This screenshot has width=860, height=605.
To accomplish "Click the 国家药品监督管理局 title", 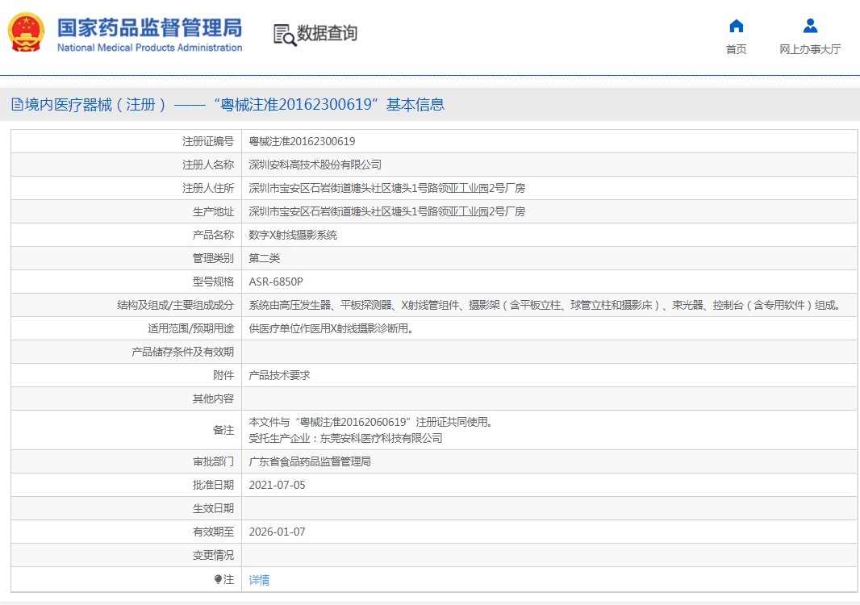I will pos(150,27).
